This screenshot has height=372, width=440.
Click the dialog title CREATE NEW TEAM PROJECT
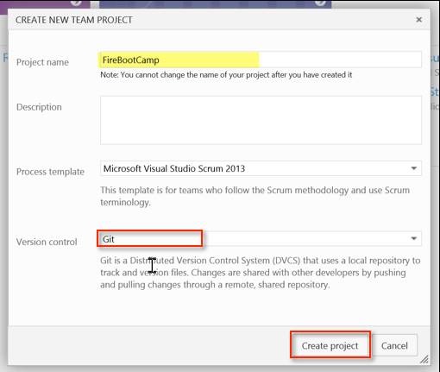(x=74, y=20)
